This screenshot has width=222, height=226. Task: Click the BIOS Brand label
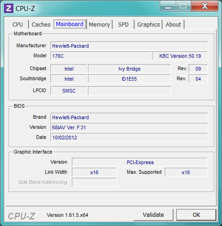click(x=39, y=117)
